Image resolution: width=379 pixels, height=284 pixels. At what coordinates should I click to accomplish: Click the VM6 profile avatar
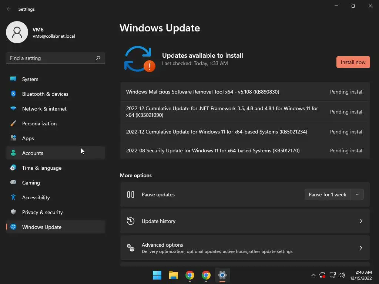(x=17, y=32)
